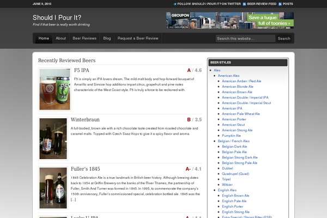The height and width of the screenshot is (218, 327).
Task: Click the Winterbraun beer photo thumbnail
Action: coord(53,139)
